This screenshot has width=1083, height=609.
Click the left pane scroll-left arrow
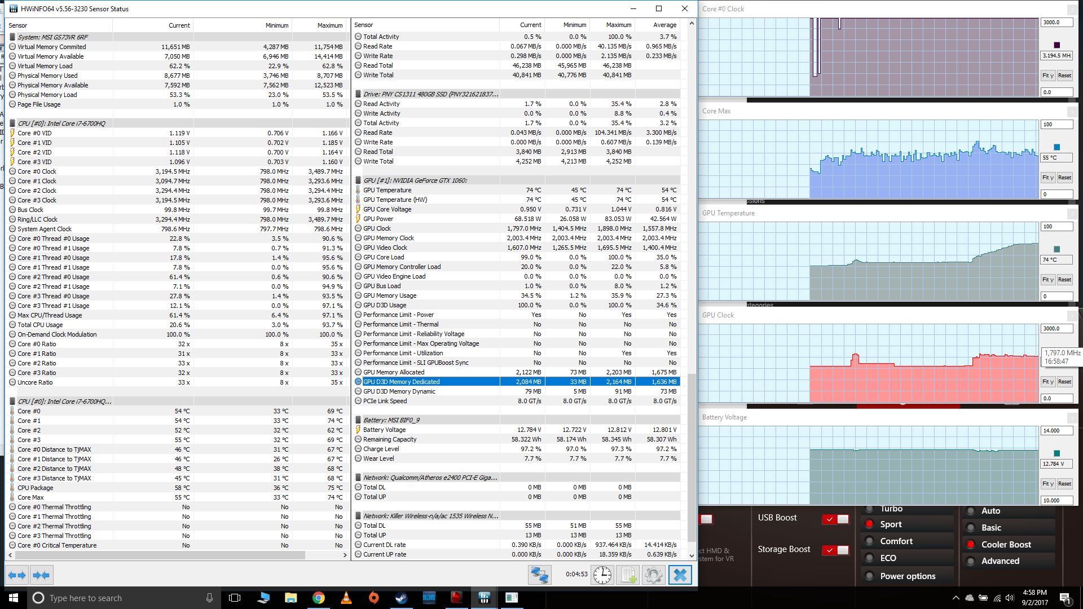pyautogui.click(x=10, y=555)
